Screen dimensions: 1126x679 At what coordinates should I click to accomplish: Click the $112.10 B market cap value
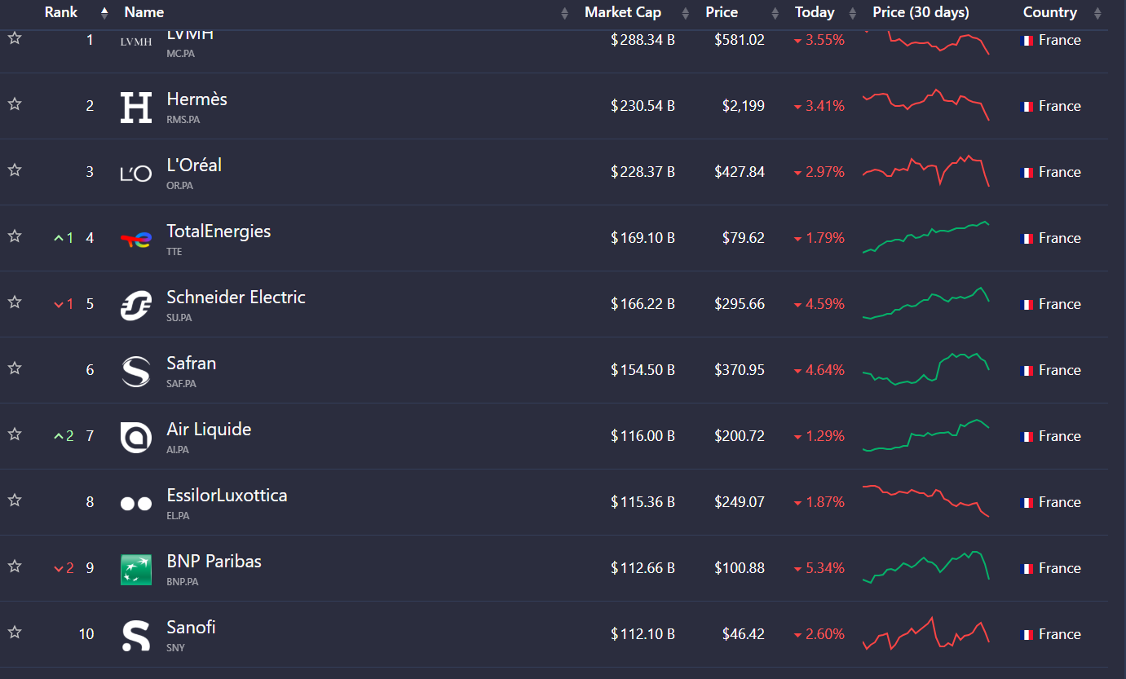pos(642,634)
